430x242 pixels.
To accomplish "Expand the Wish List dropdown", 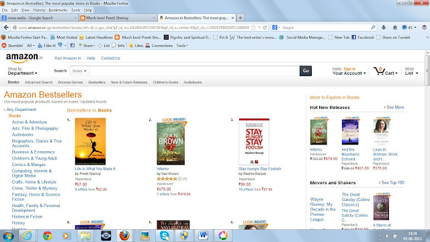I will pyautogui.click(x=411, y=71).
